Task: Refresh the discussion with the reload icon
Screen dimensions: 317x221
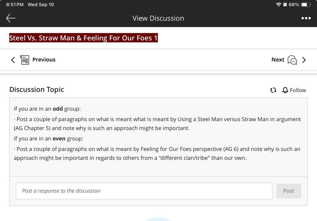Action: point(273,90)
